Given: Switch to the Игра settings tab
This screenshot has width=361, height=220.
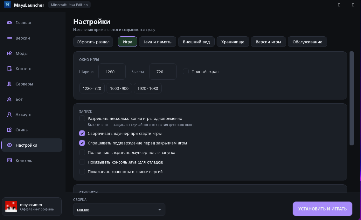Looking at the screenshot, I should click(128, 42).
